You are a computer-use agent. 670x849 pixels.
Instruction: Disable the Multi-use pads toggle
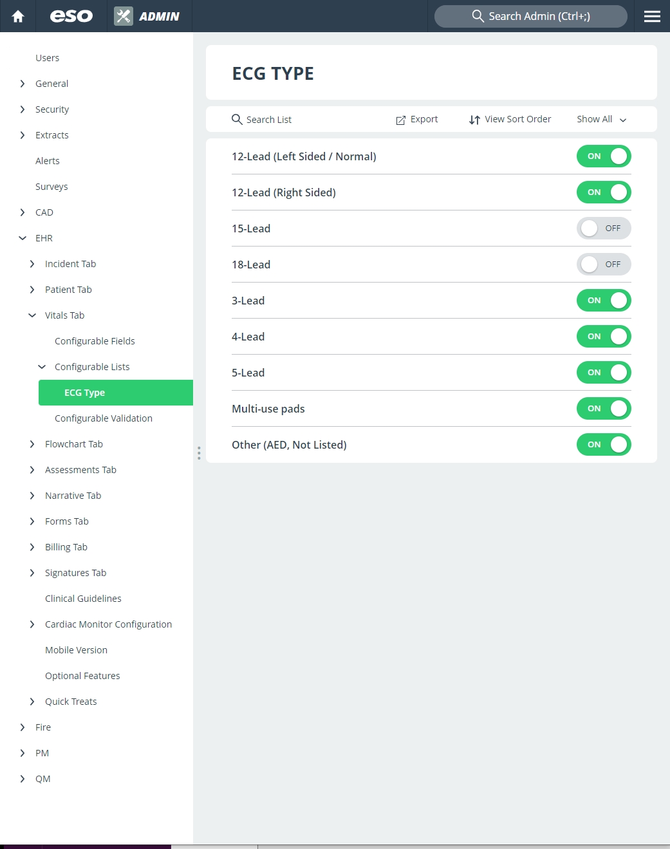click(603, 408)
